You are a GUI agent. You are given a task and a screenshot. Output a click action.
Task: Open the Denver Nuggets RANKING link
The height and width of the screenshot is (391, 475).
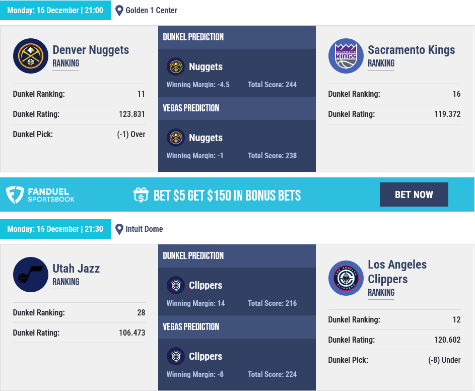(x=66, y=63)
